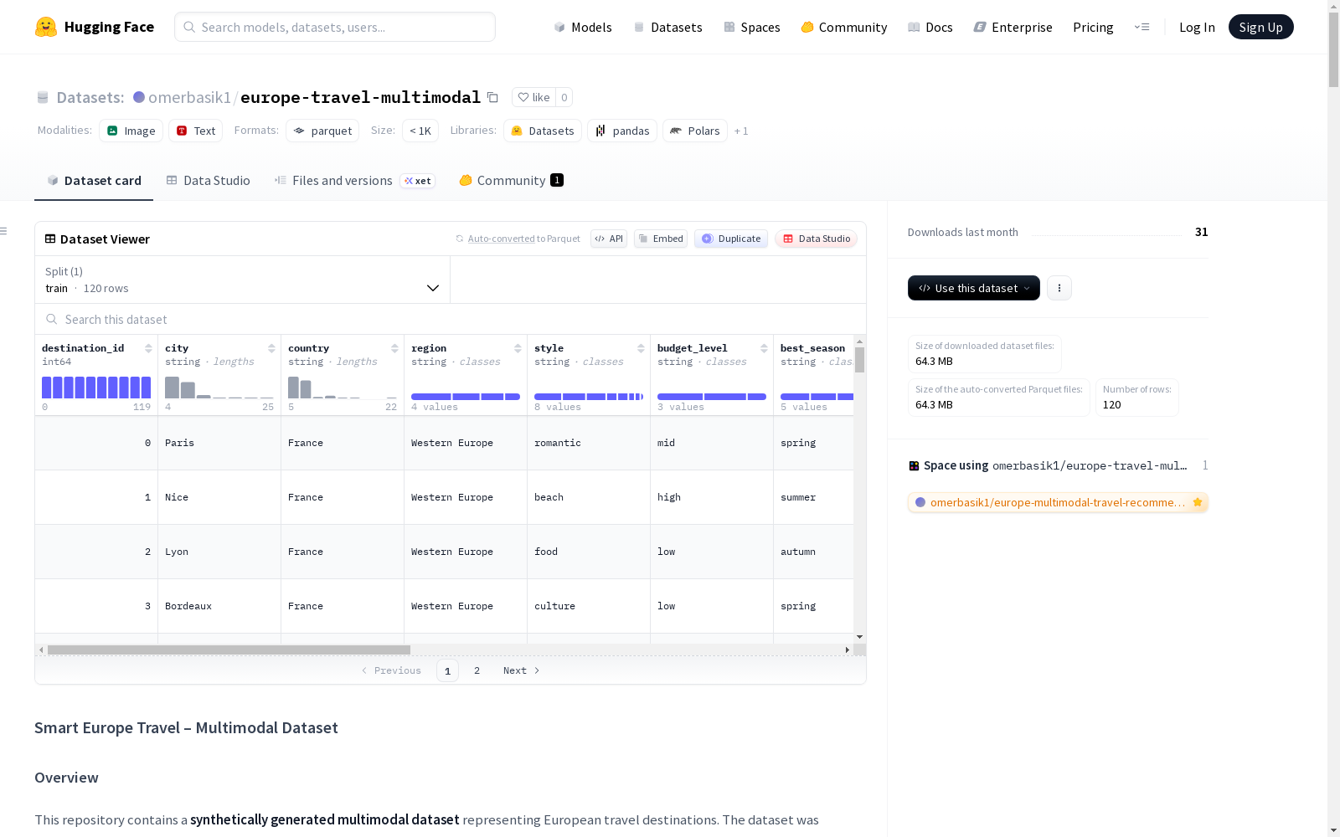1340x837 pixels.
Task: Sort the country column
Action: click(394, 348)
